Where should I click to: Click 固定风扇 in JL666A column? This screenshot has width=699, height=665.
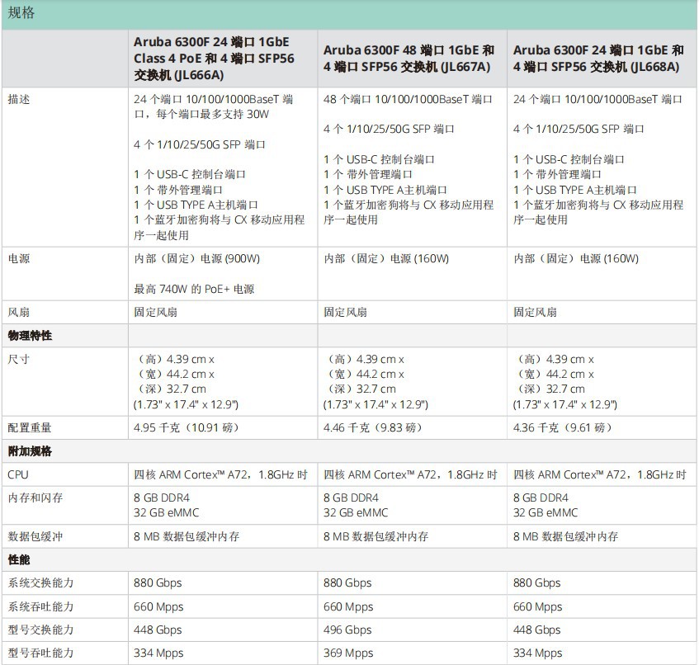point(156,312)
